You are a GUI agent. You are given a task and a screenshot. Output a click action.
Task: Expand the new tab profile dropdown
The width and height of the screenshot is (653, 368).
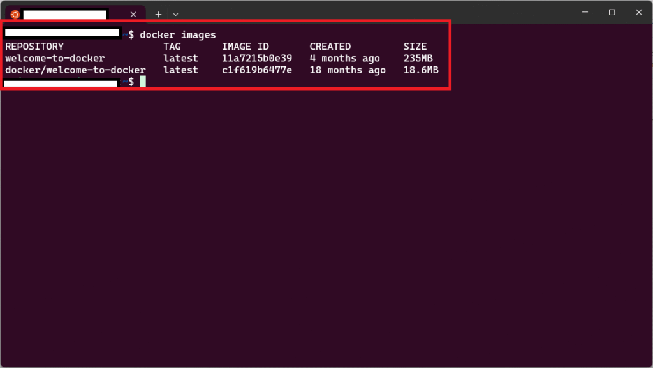point(176,15)
